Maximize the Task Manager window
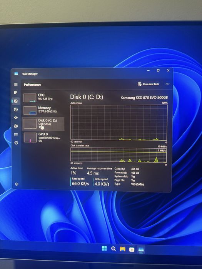Image resolution: width=202 pixels, height=269 pixels. [158, 70]
